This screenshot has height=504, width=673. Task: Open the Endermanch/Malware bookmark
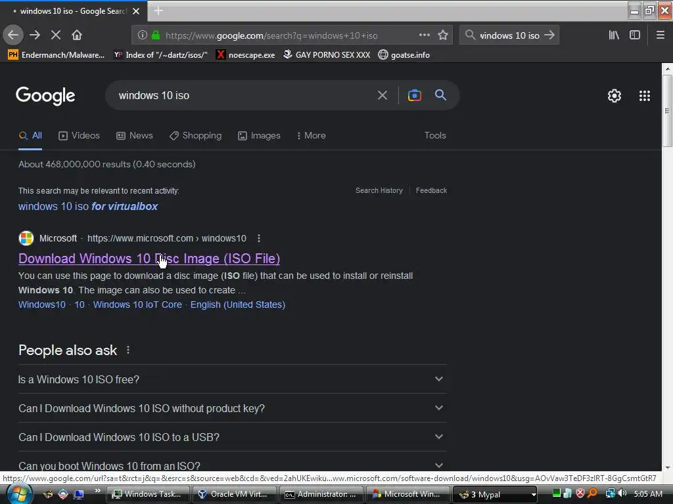click(57, 55)
